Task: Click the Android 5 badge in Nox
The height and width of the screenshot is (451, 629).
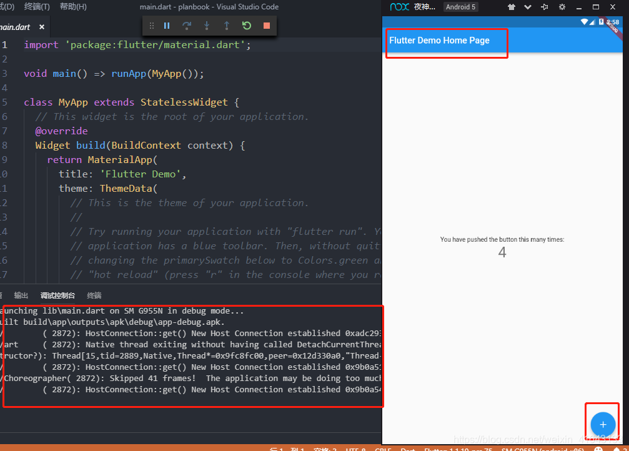Action: click(x=460, y=7)
